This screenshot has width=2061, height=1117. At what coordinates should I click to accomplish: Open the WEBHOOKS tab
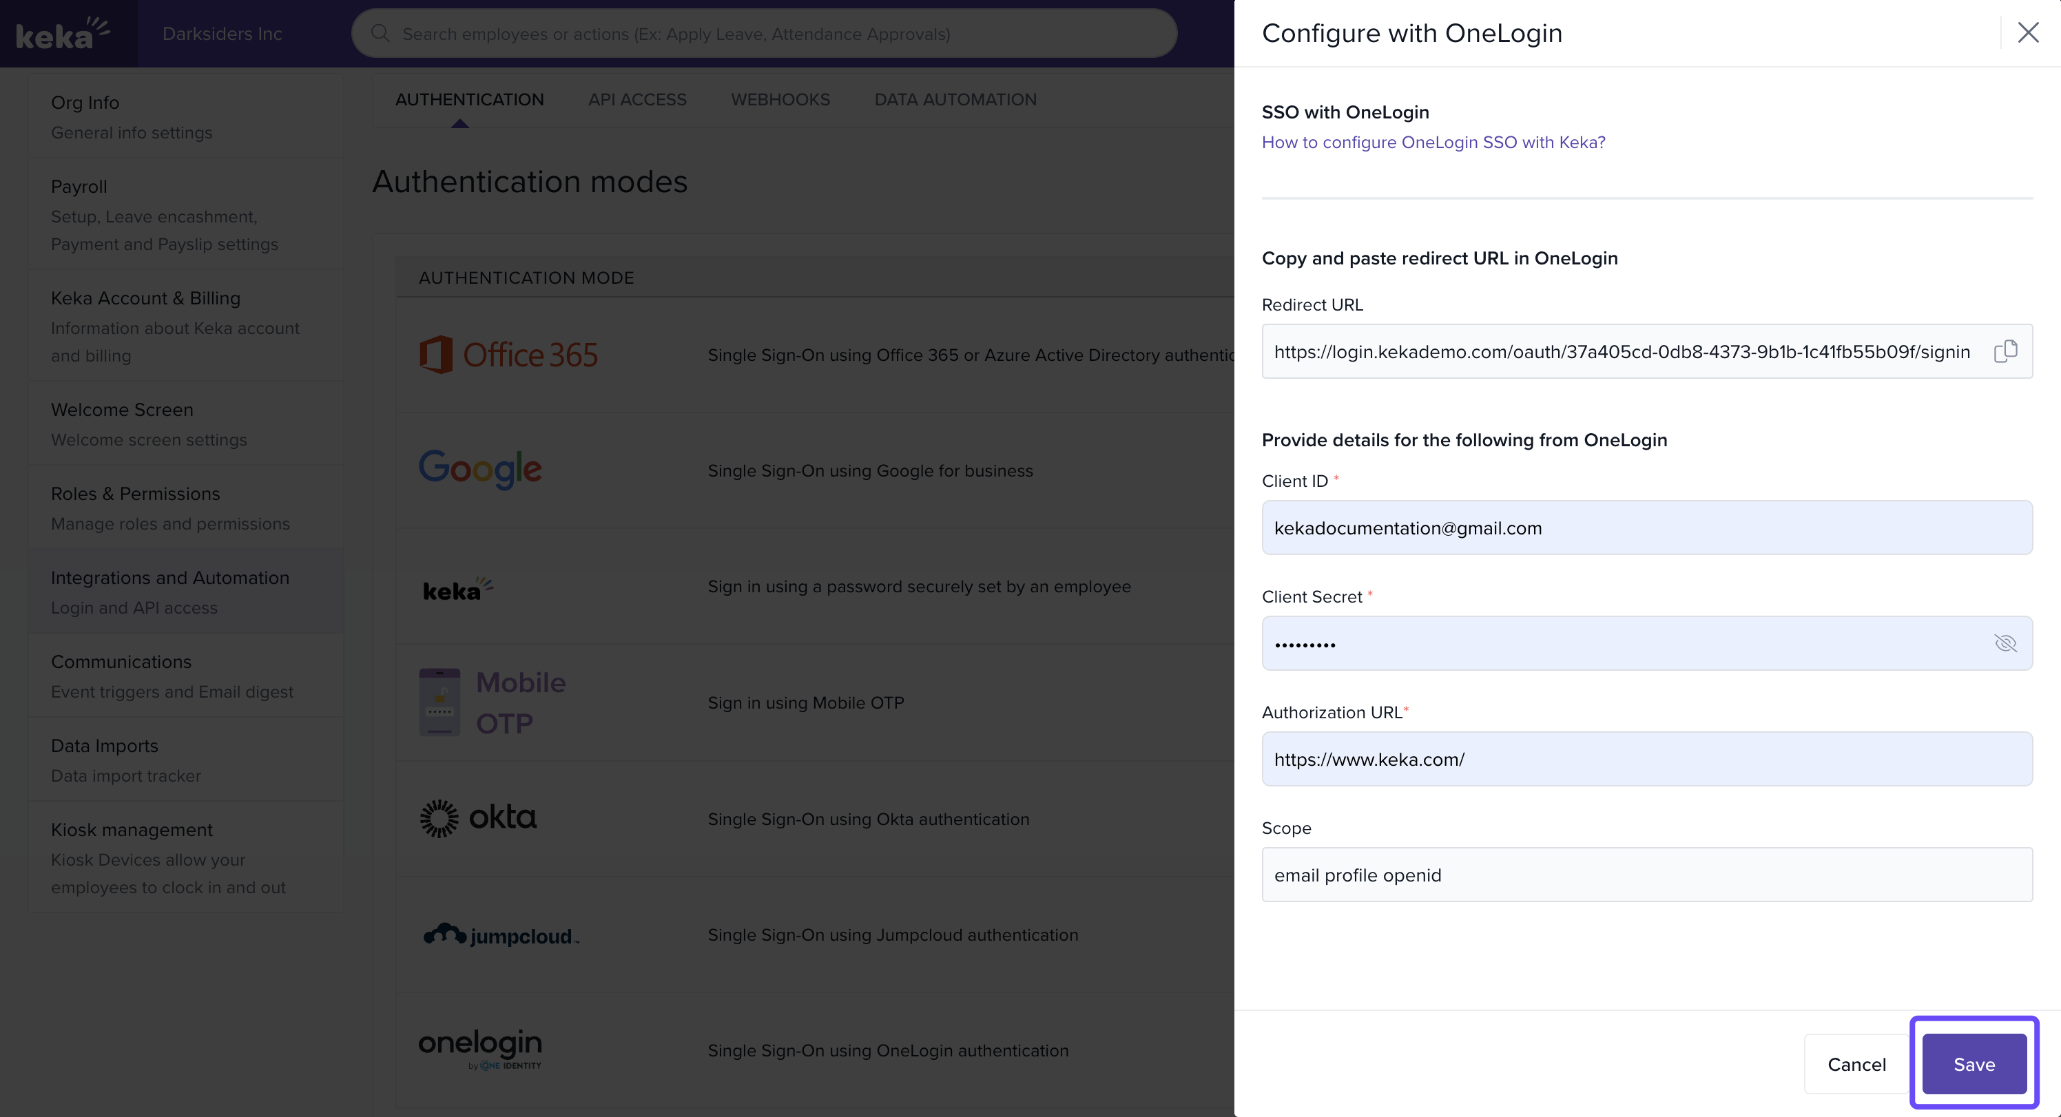(x=780, y=99)
